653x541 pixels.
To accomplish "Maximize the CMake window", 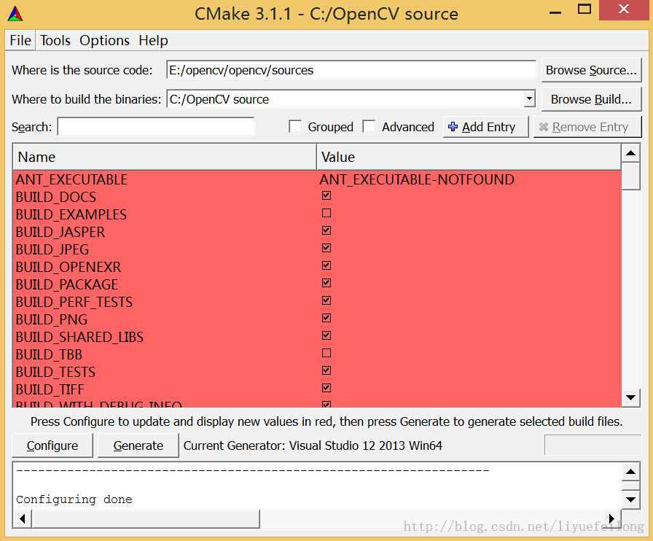I will click(x=584, y=9).
